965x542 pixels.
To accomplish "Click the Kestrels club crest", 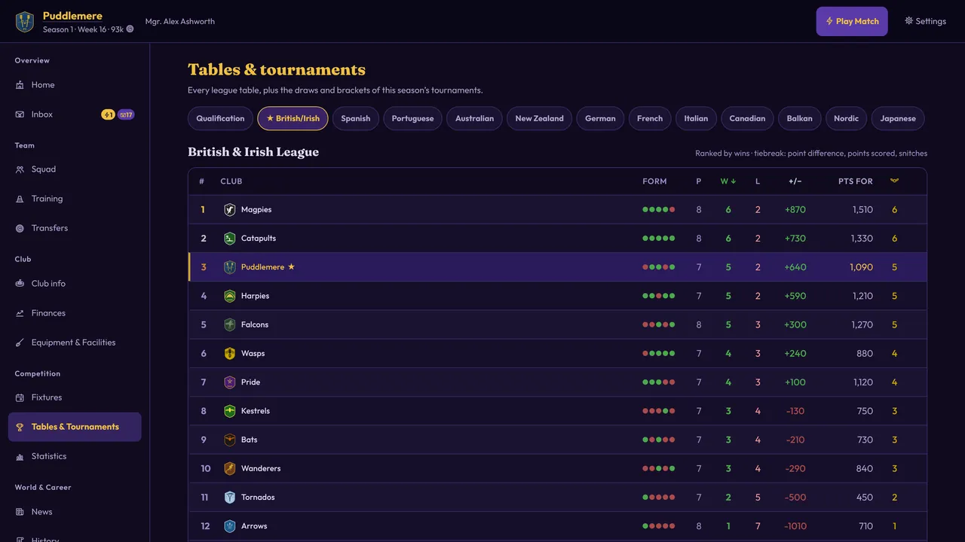I will (230, 411).
